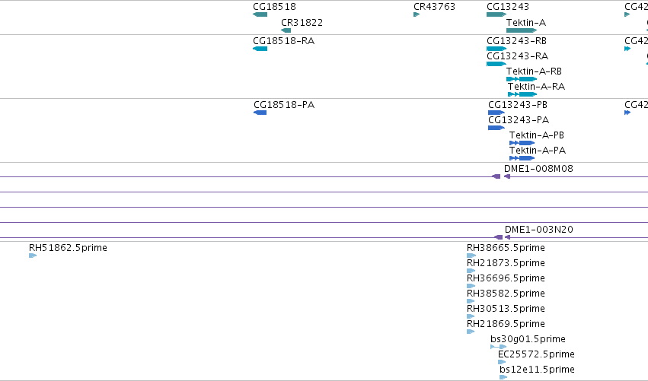Viewport: 648px width, 381px height.
Task: Click the RH38582.5prime EST arrow
Action: click(x=471, y=301)
